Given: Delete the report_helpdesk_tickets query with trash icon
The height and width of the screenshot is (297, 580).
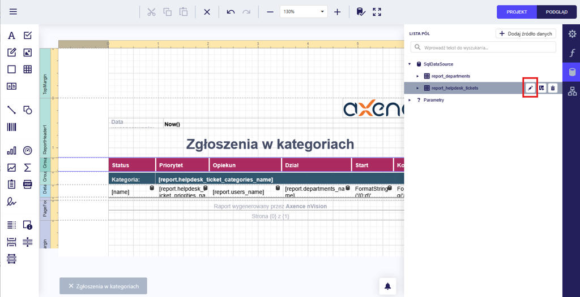Looking at the screenshot, I should [x=553, y=88].
